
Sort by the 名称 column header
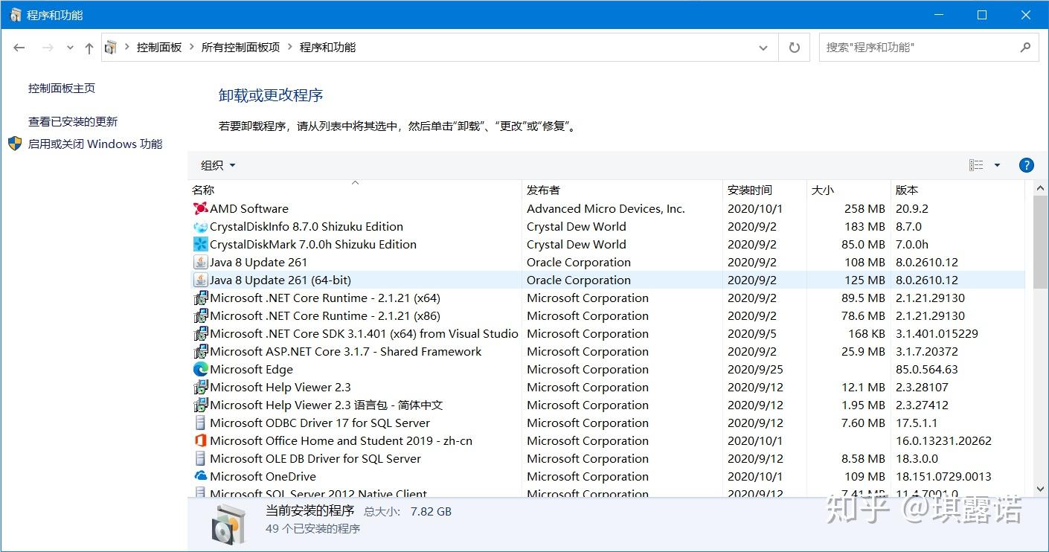tap(355, 190)
